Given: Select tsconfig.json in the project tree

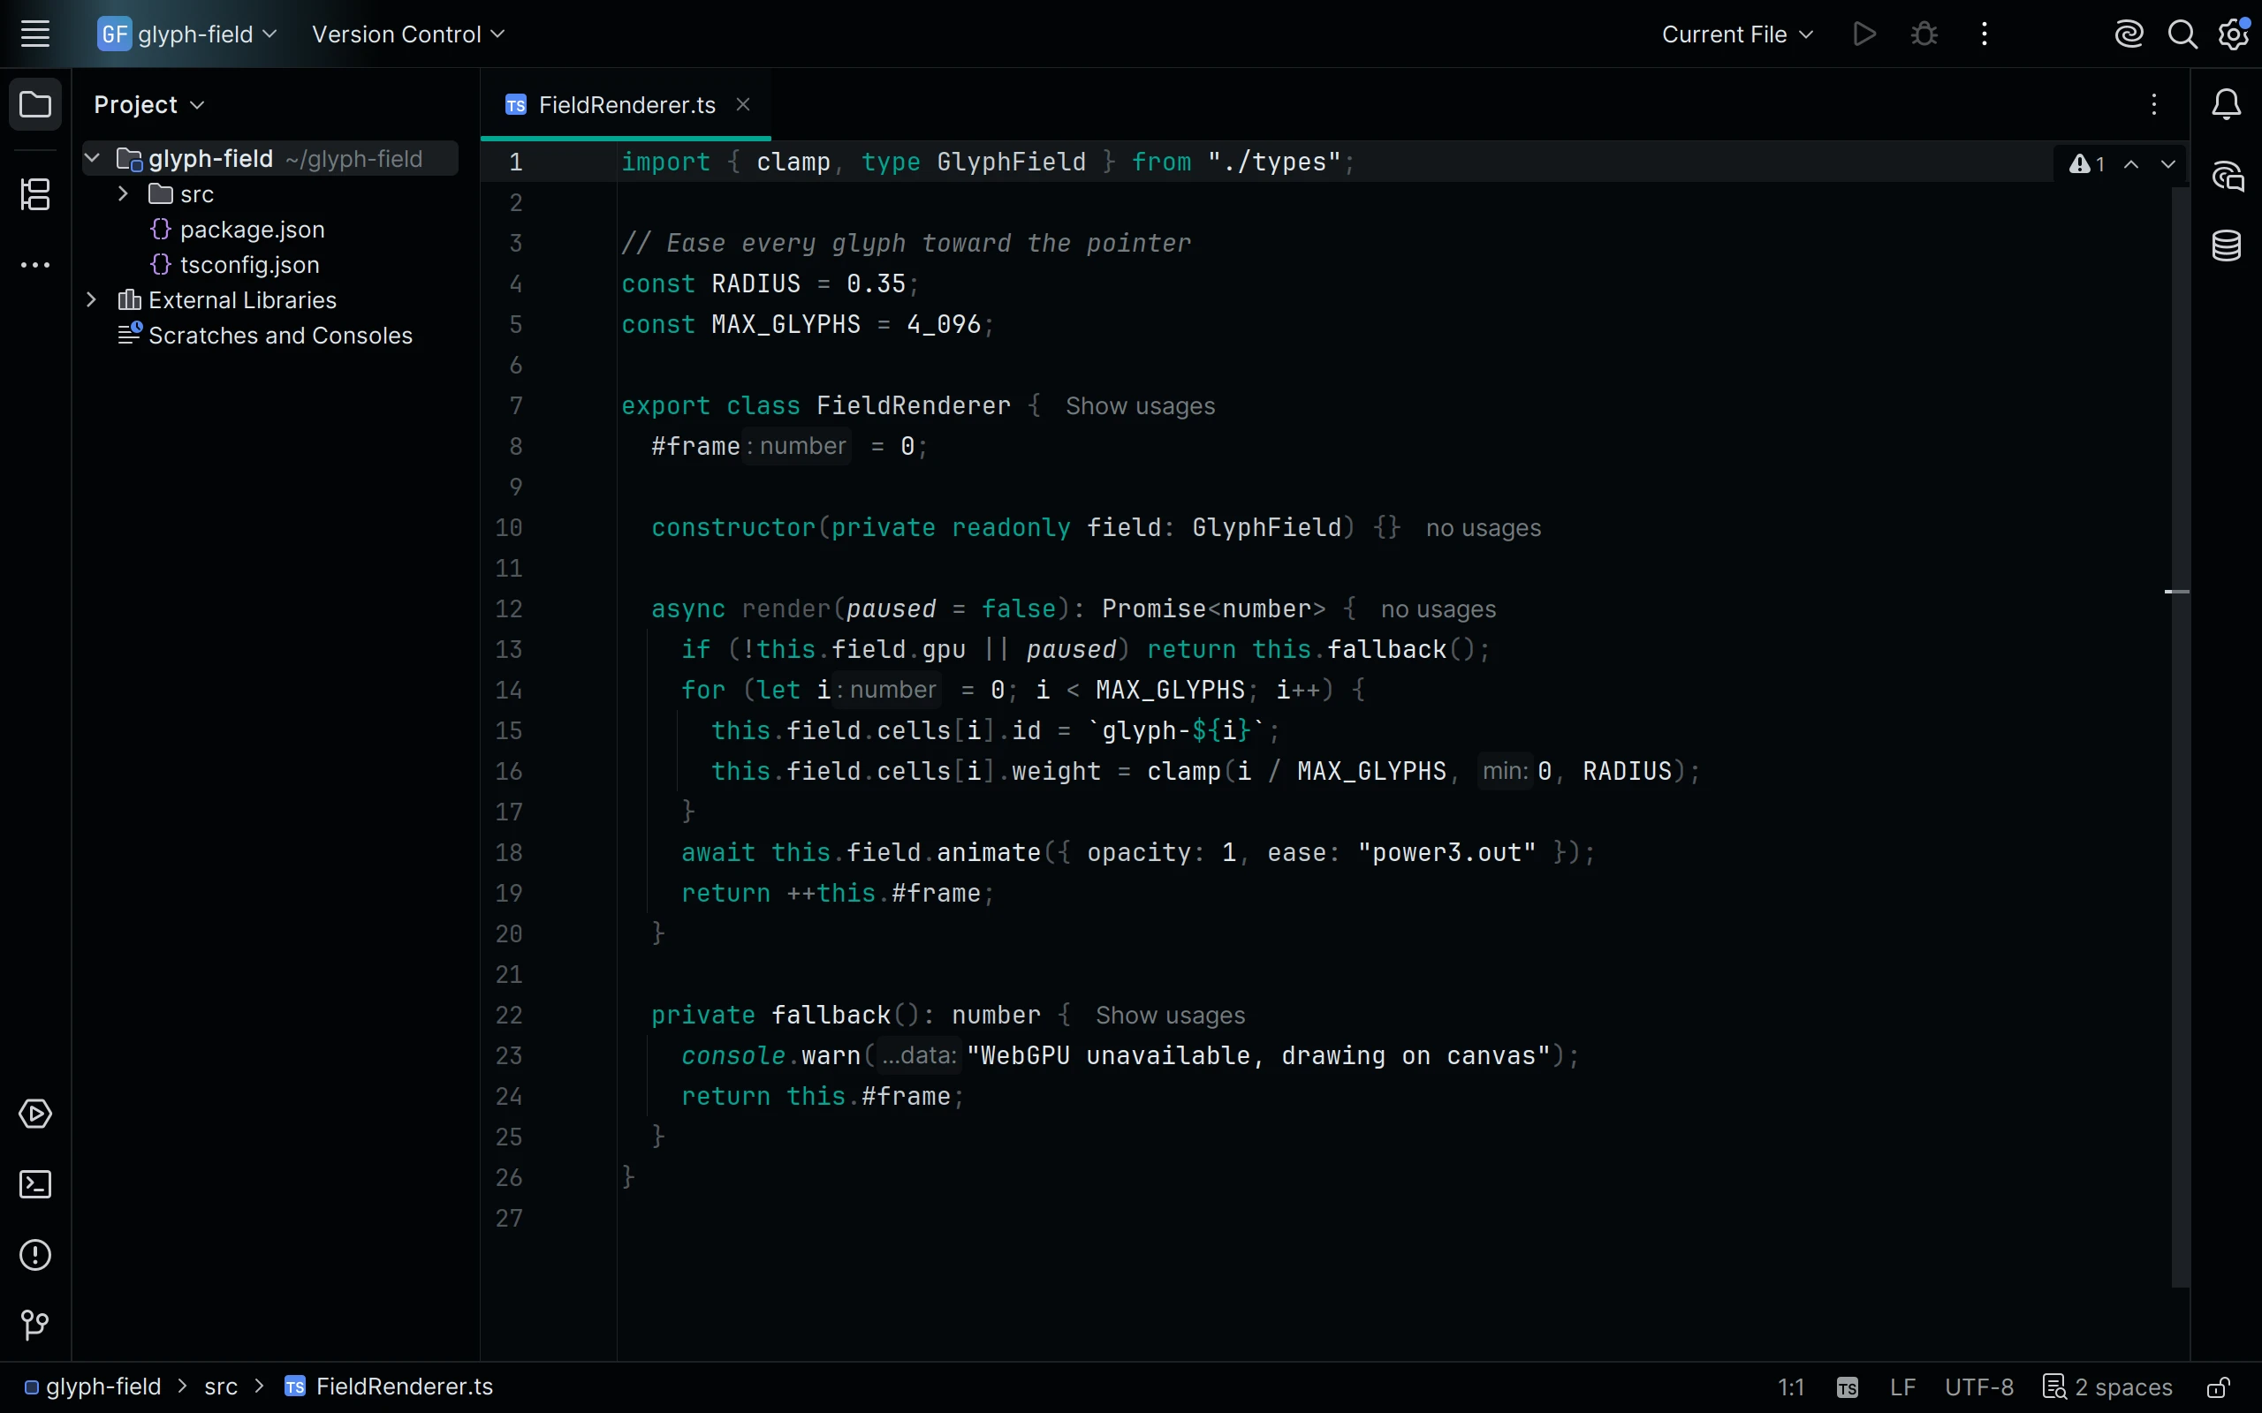Looking at the screenshot, I should point(249,266).
